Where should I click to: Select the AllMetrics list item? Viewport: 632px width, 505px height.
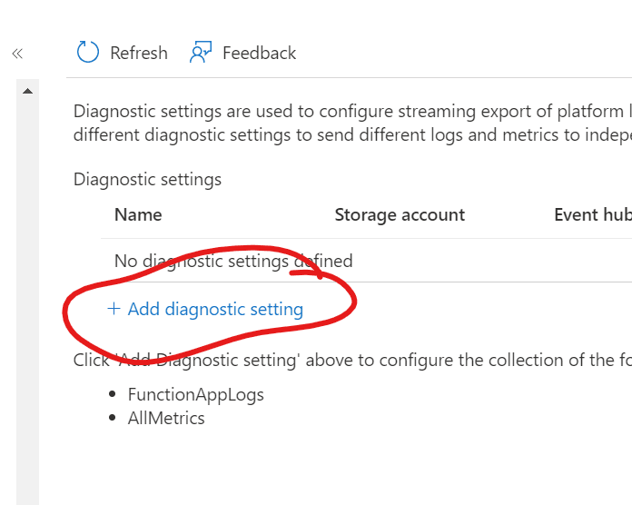click(x=166, y=418)
